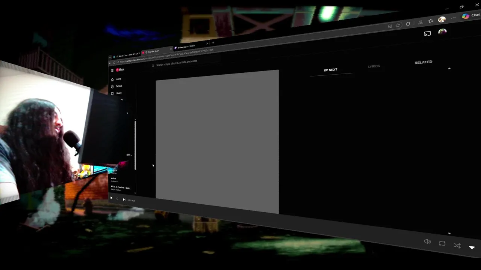This screenshot has width=481, height=270.
Task: Click the cast to device icon
Action: [x=427, y=33]
